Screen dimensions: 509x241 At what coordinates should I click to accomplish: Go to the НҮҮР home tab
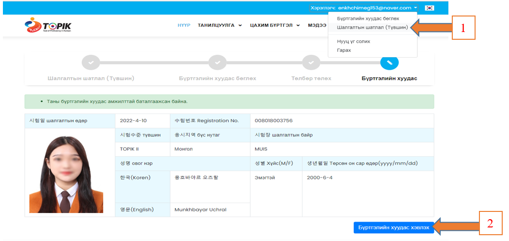[184, 26]
